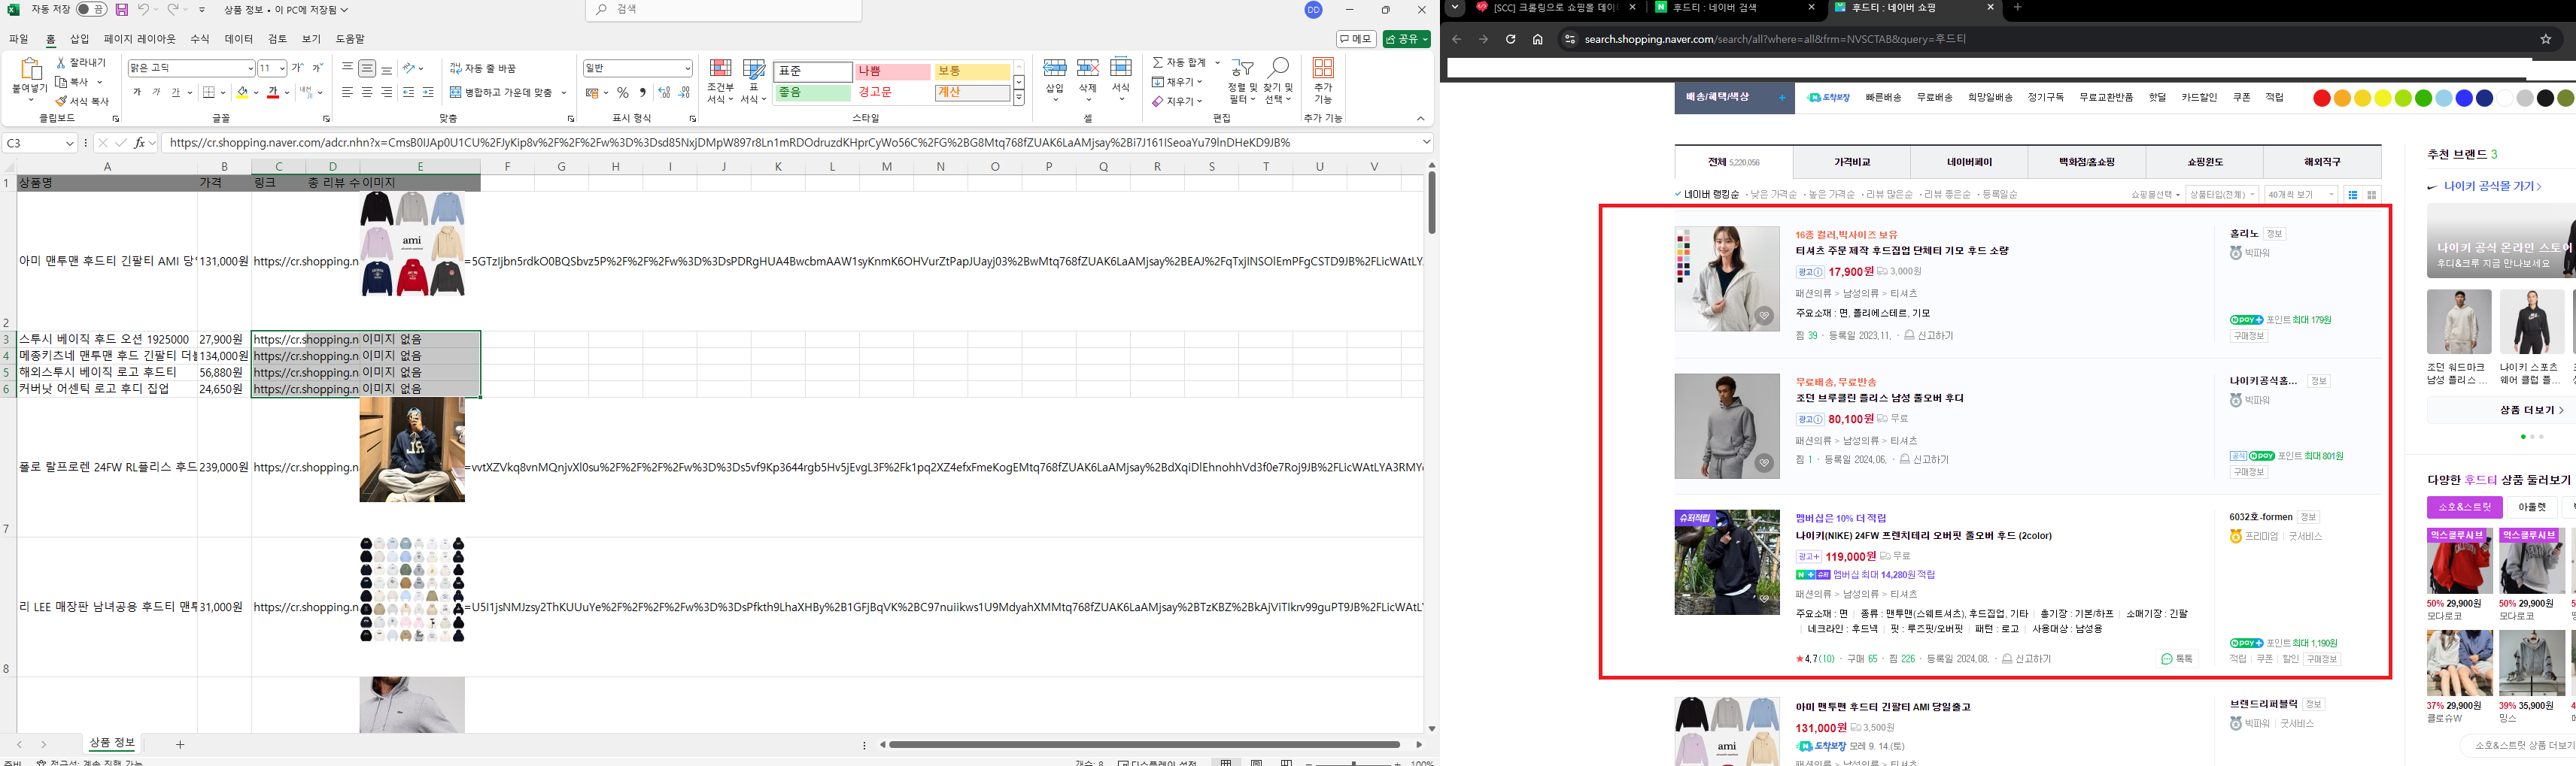Open the 나이키 공식몰 가기 link
Image resolution: width=2576 pixels, height=766 pixels.
click(x=2491, y=186)
